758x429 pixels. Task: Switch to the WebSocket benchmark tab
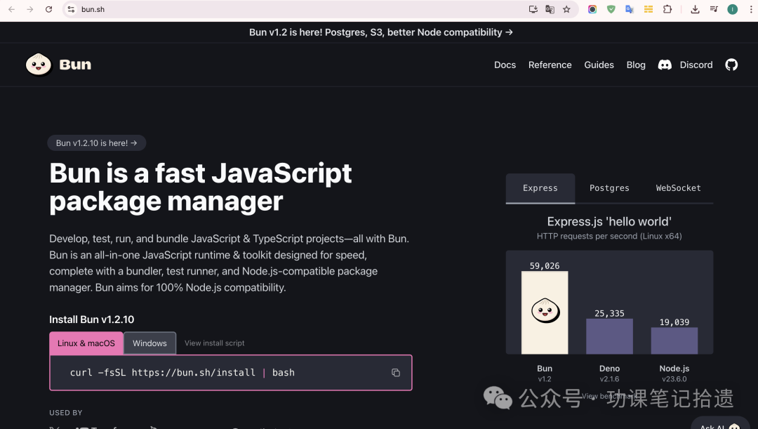[678, 188]
